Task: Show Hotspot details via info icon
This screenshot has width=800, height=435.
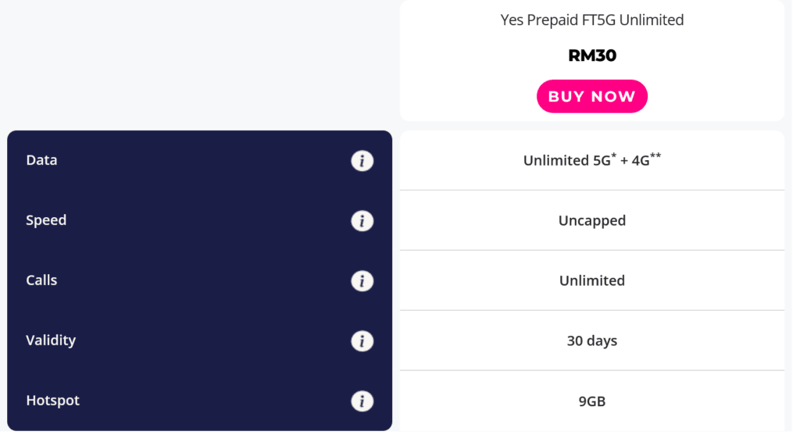Action: [362, 401]
